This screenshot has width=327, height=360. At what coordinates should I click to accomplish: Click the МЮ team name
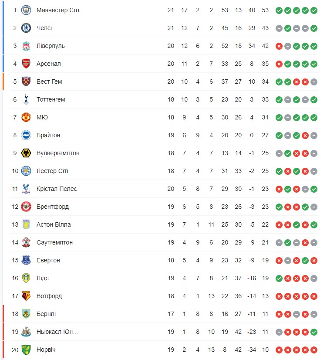click(x=42, y=117)
